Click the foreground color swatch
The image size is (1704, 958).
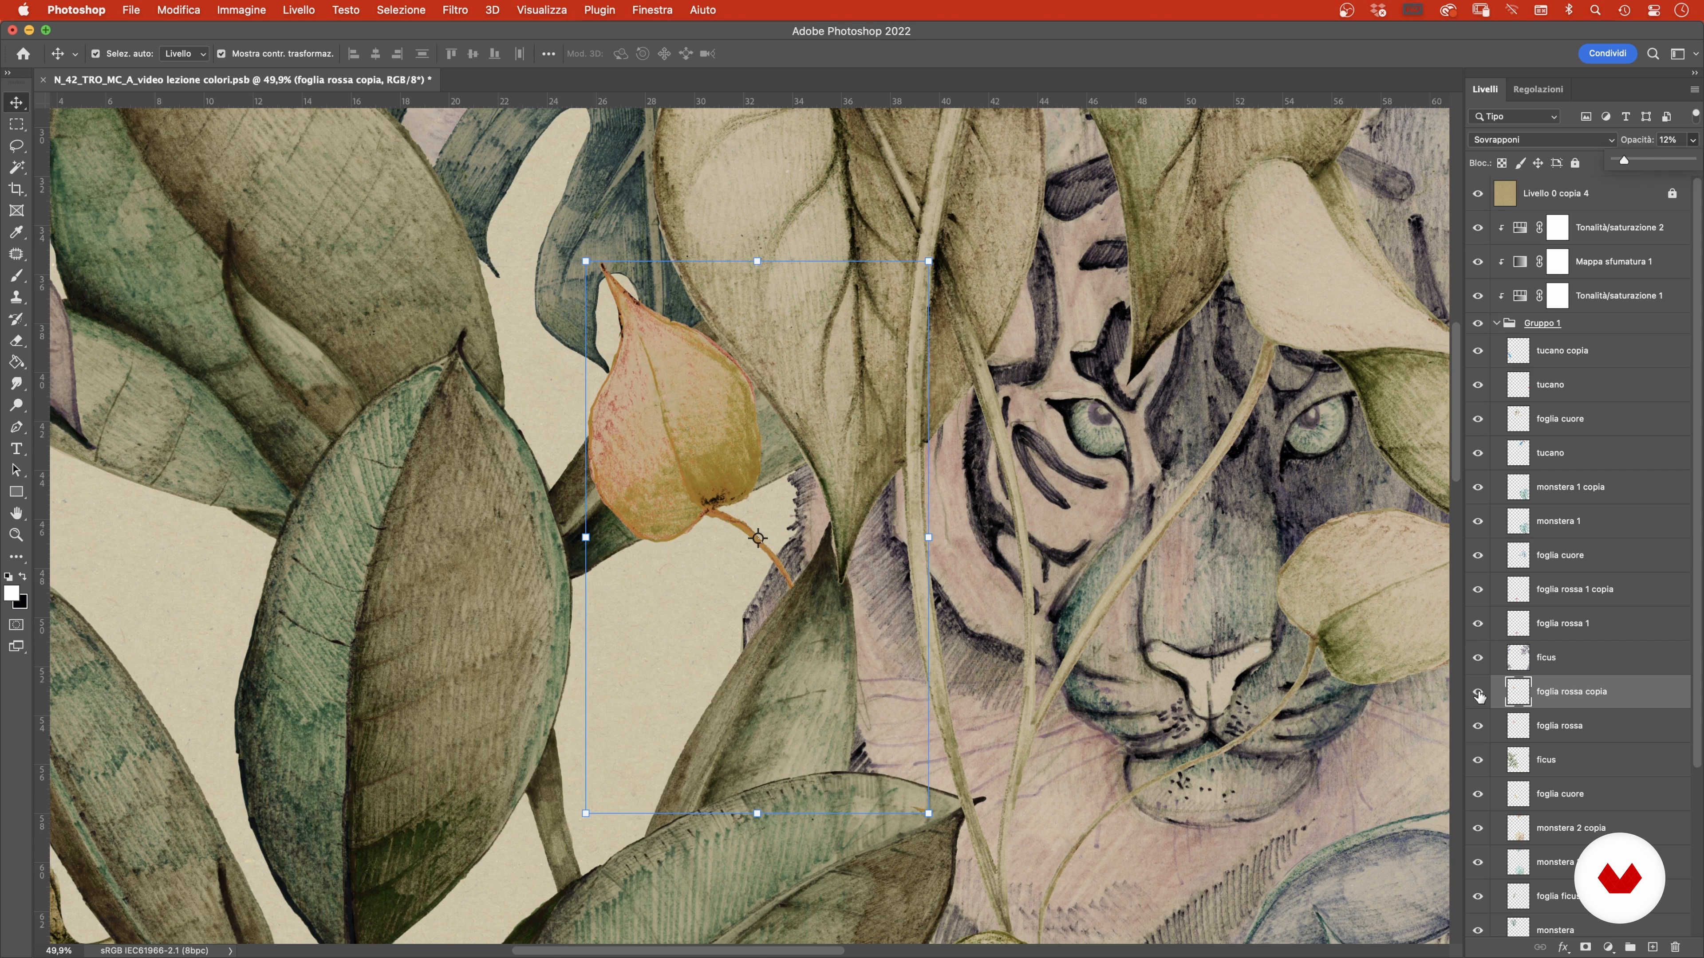coord(11,593)
